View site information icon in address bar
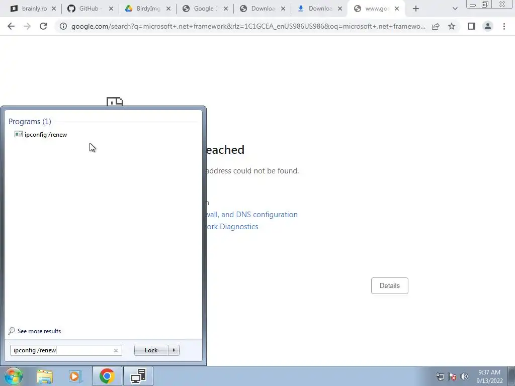 point(63,26)
